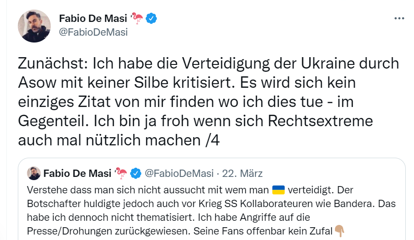Image resolution: width=414 pixels, height=240 pixels.
Task: Click the flamingo emoji next to main display name
Action: click(x=137, y=18)
